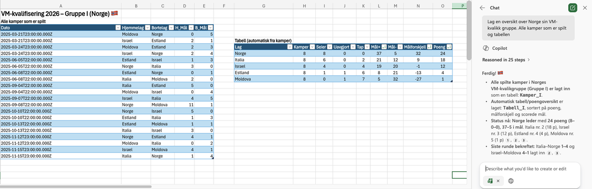Select the 'Tabell (automatisk fra kamper)' cell
Screen dimensions: 592x189
[x=263, y=40]
